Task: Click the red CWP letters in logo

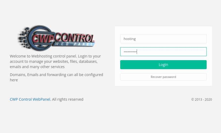Action: (x=43, y=38)
